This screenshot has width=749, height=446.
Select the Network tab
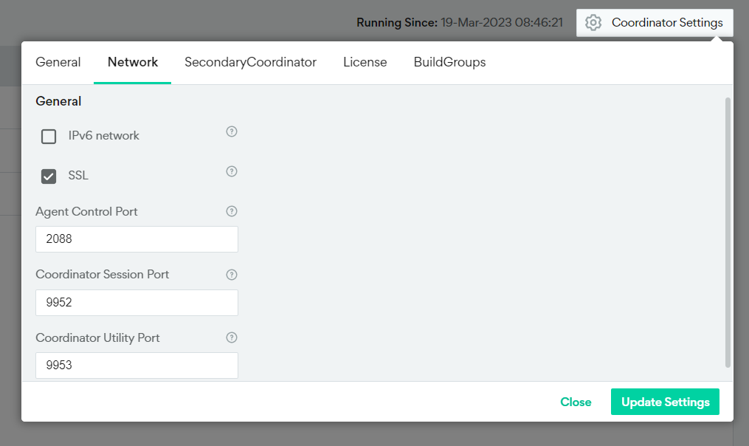tap(132, 62)
